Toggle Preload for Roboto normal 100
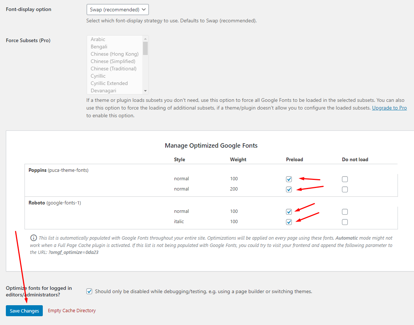The width and height of the screenshot is (414, 325). (289, 211)
